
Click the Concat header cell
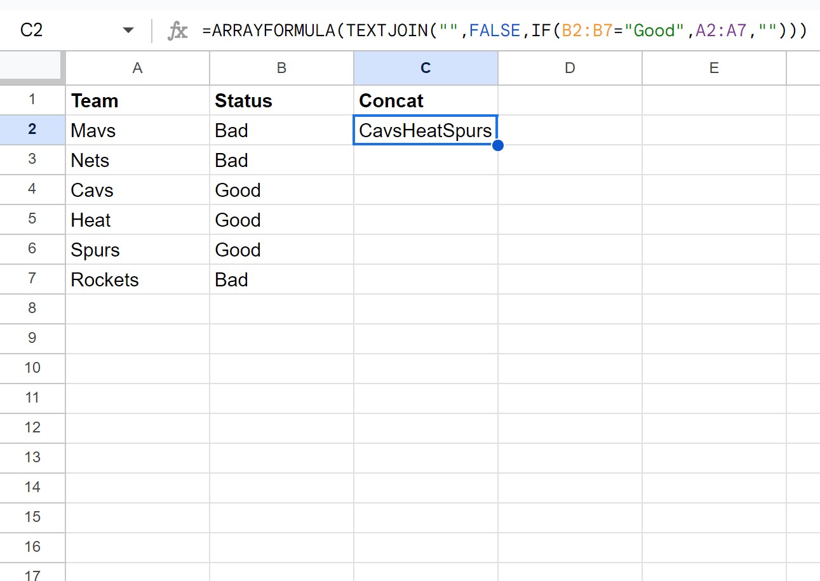pos(425,100)
